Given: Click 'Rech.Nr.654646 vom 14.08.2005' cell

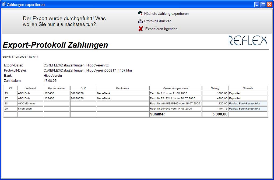Looking at the screenshot, I should [175, 108].
